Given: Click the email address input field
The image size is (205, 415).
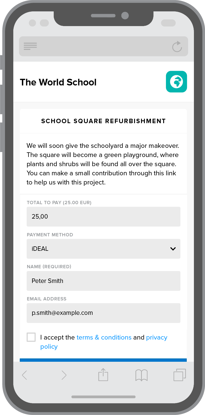Looking at the screenshot, I should [x=103, y=313].
